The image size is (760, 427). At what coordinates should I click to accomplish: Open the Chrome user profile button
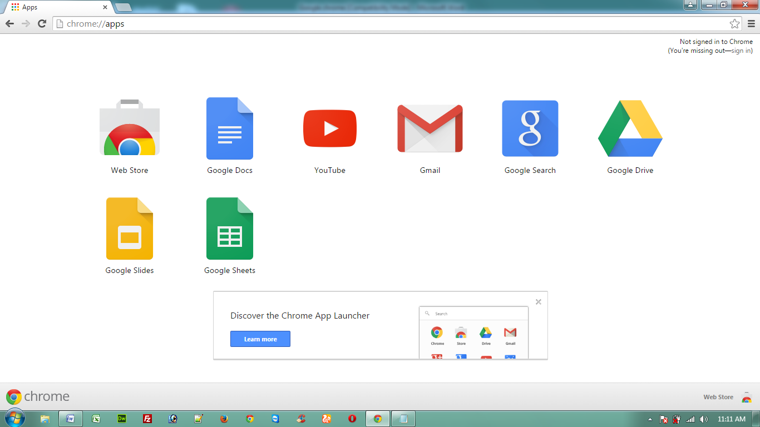(690, 5)
